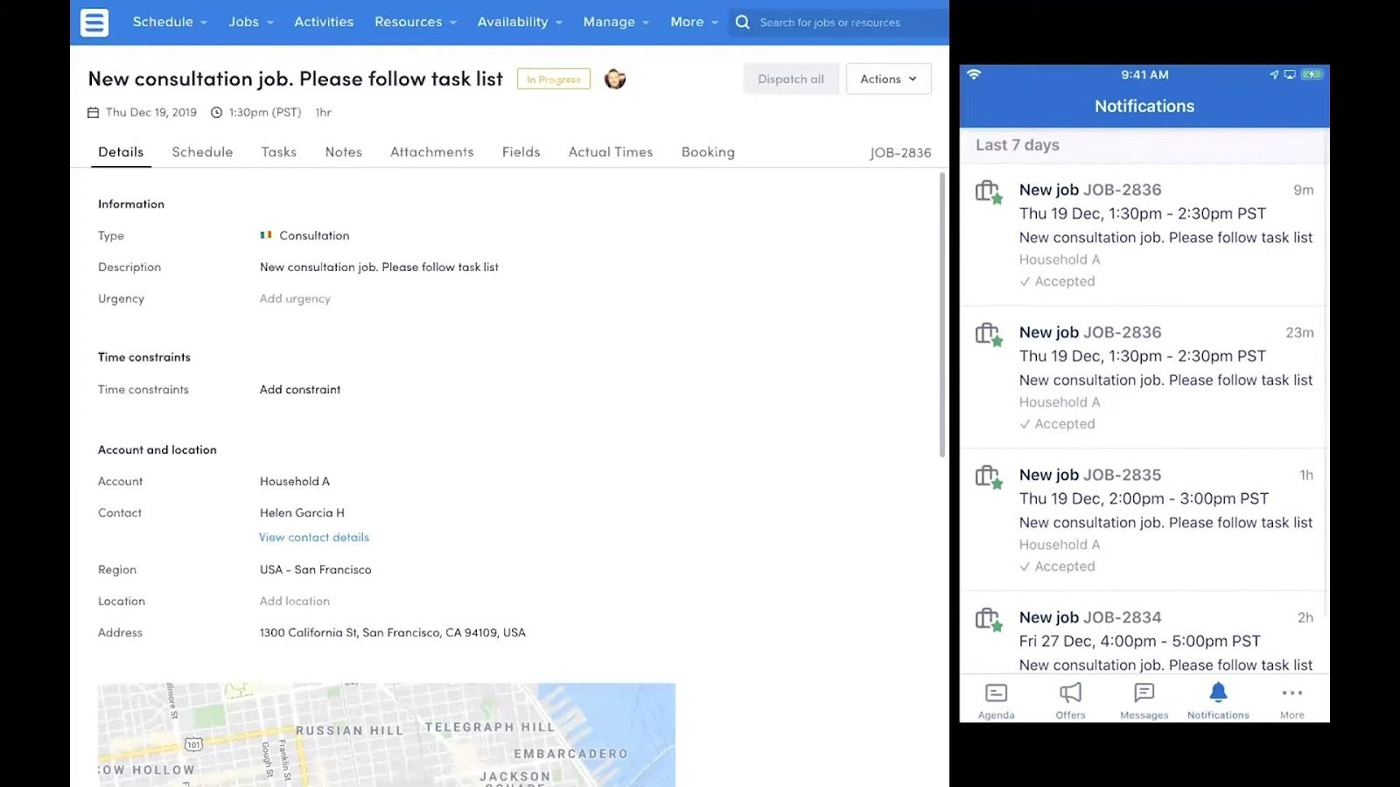The height and width of the screenshot is (787, 1400).
Task: Click the Consultation type color flag icon
Action: [x=266, y=234]
